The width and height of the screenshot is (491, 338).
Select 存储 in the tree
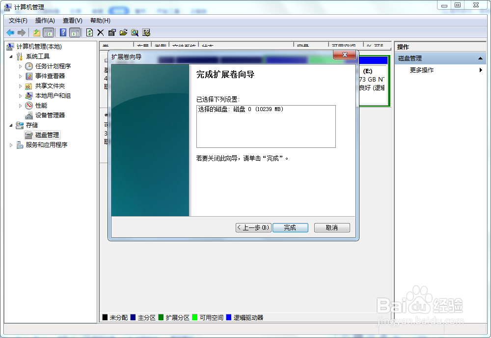[31, 125]
